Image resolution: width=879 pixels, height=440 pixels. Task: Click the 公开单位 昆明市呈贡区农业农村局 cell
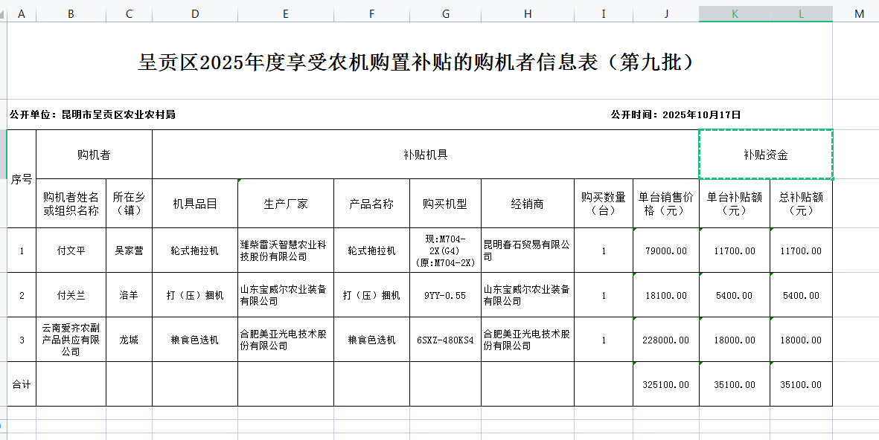pyautogui.click(x=92, y=114)
